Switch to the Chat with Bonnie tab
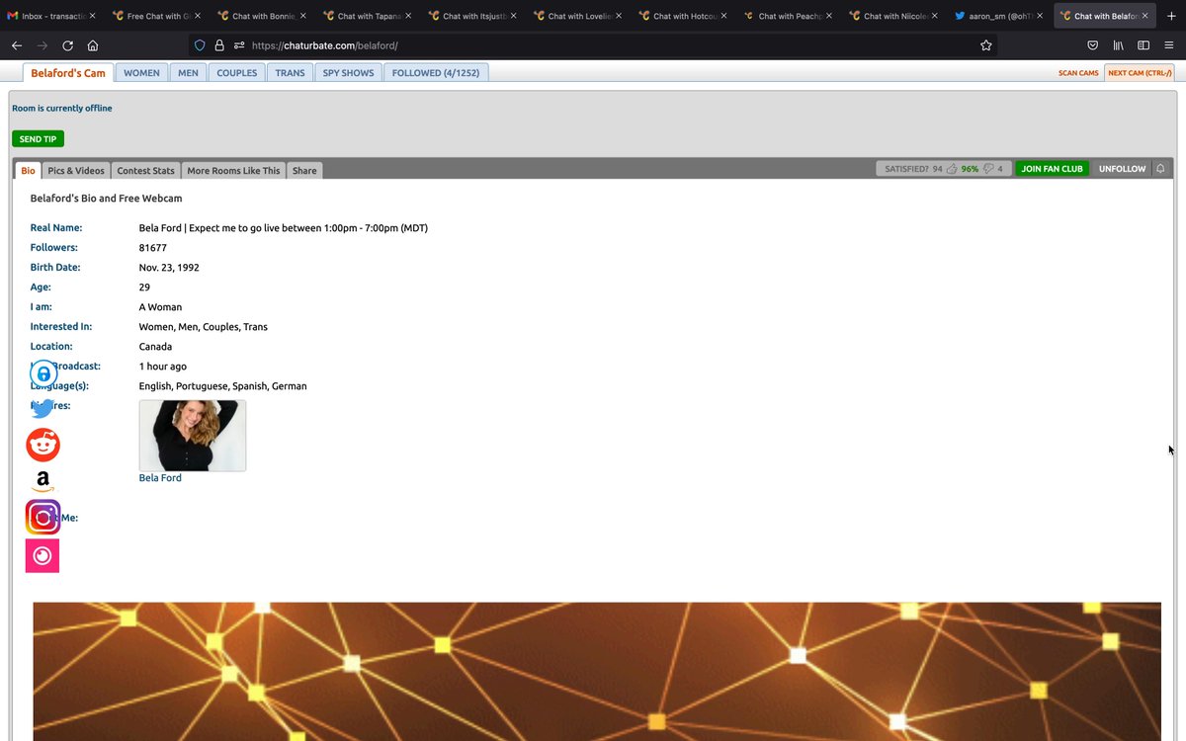This screenshot has height=741, width=1186. [262, 16]
